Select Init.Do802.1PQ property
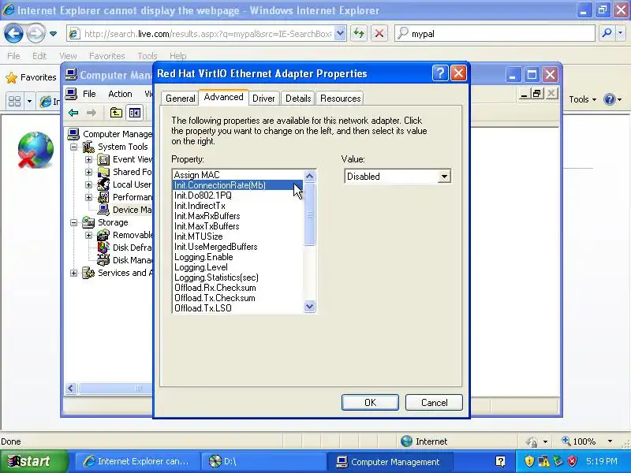Viewport: 631px width, 473px height. tap(237, 196)
